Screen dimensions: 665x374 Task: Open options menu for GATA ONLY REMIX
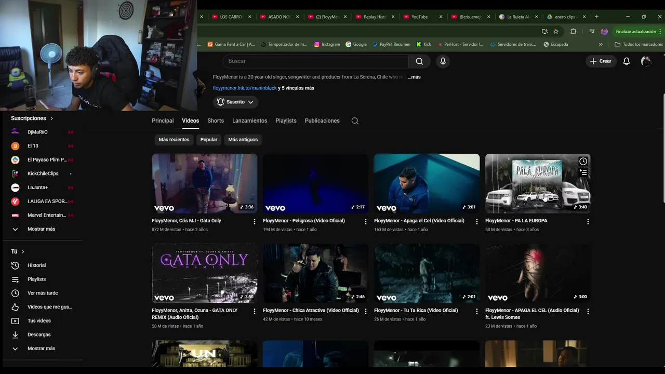(254, 312)
